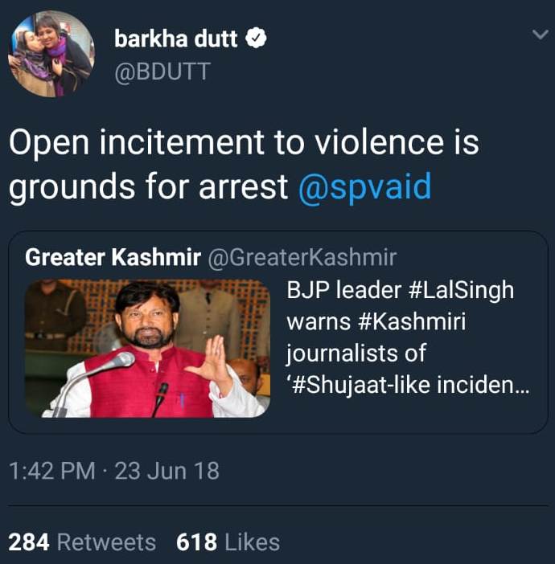Screen dimensions: 555x564
Task: Open the quoted Greater Kashmir tweet card
Action: (x=278, y=332)
